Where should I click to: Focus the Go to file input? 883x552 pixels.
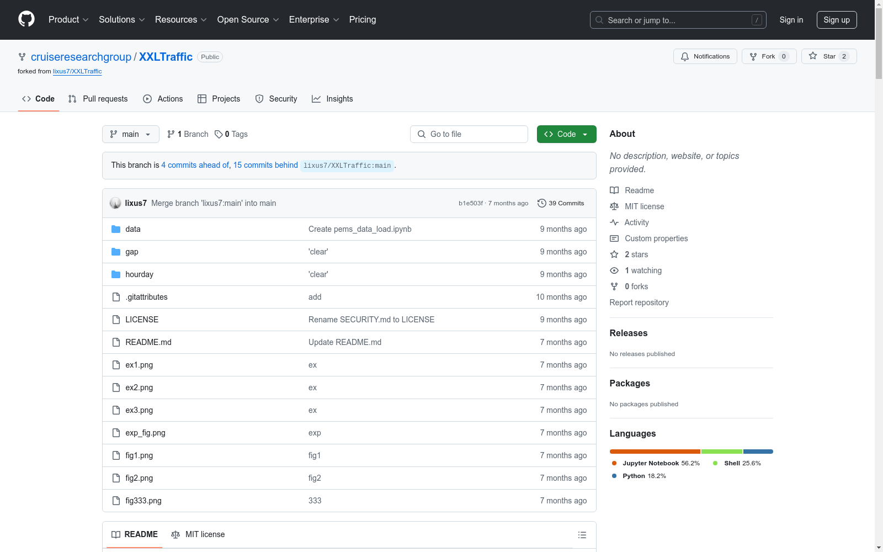pos(469,134)
